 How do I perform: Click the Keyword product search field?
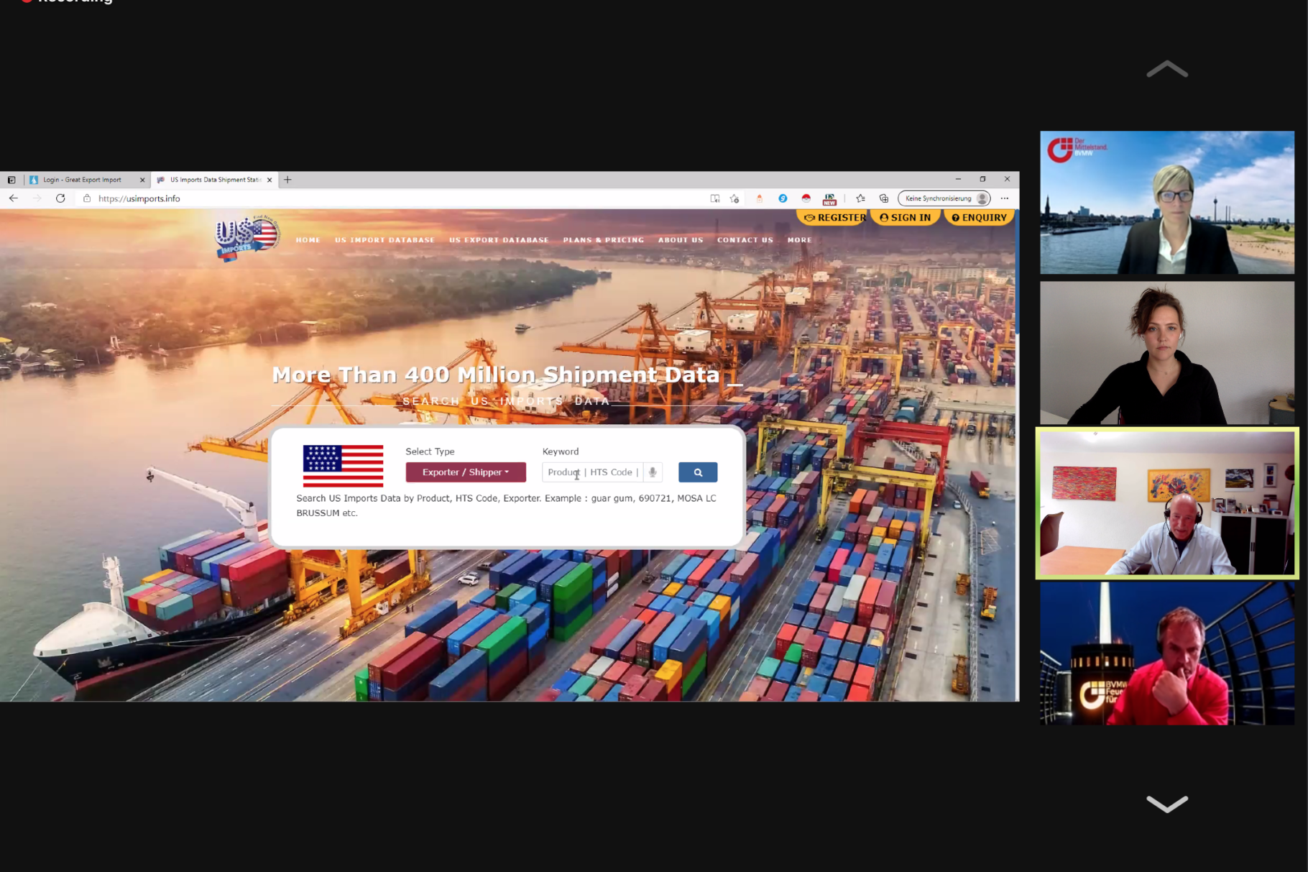pos(591,472)
